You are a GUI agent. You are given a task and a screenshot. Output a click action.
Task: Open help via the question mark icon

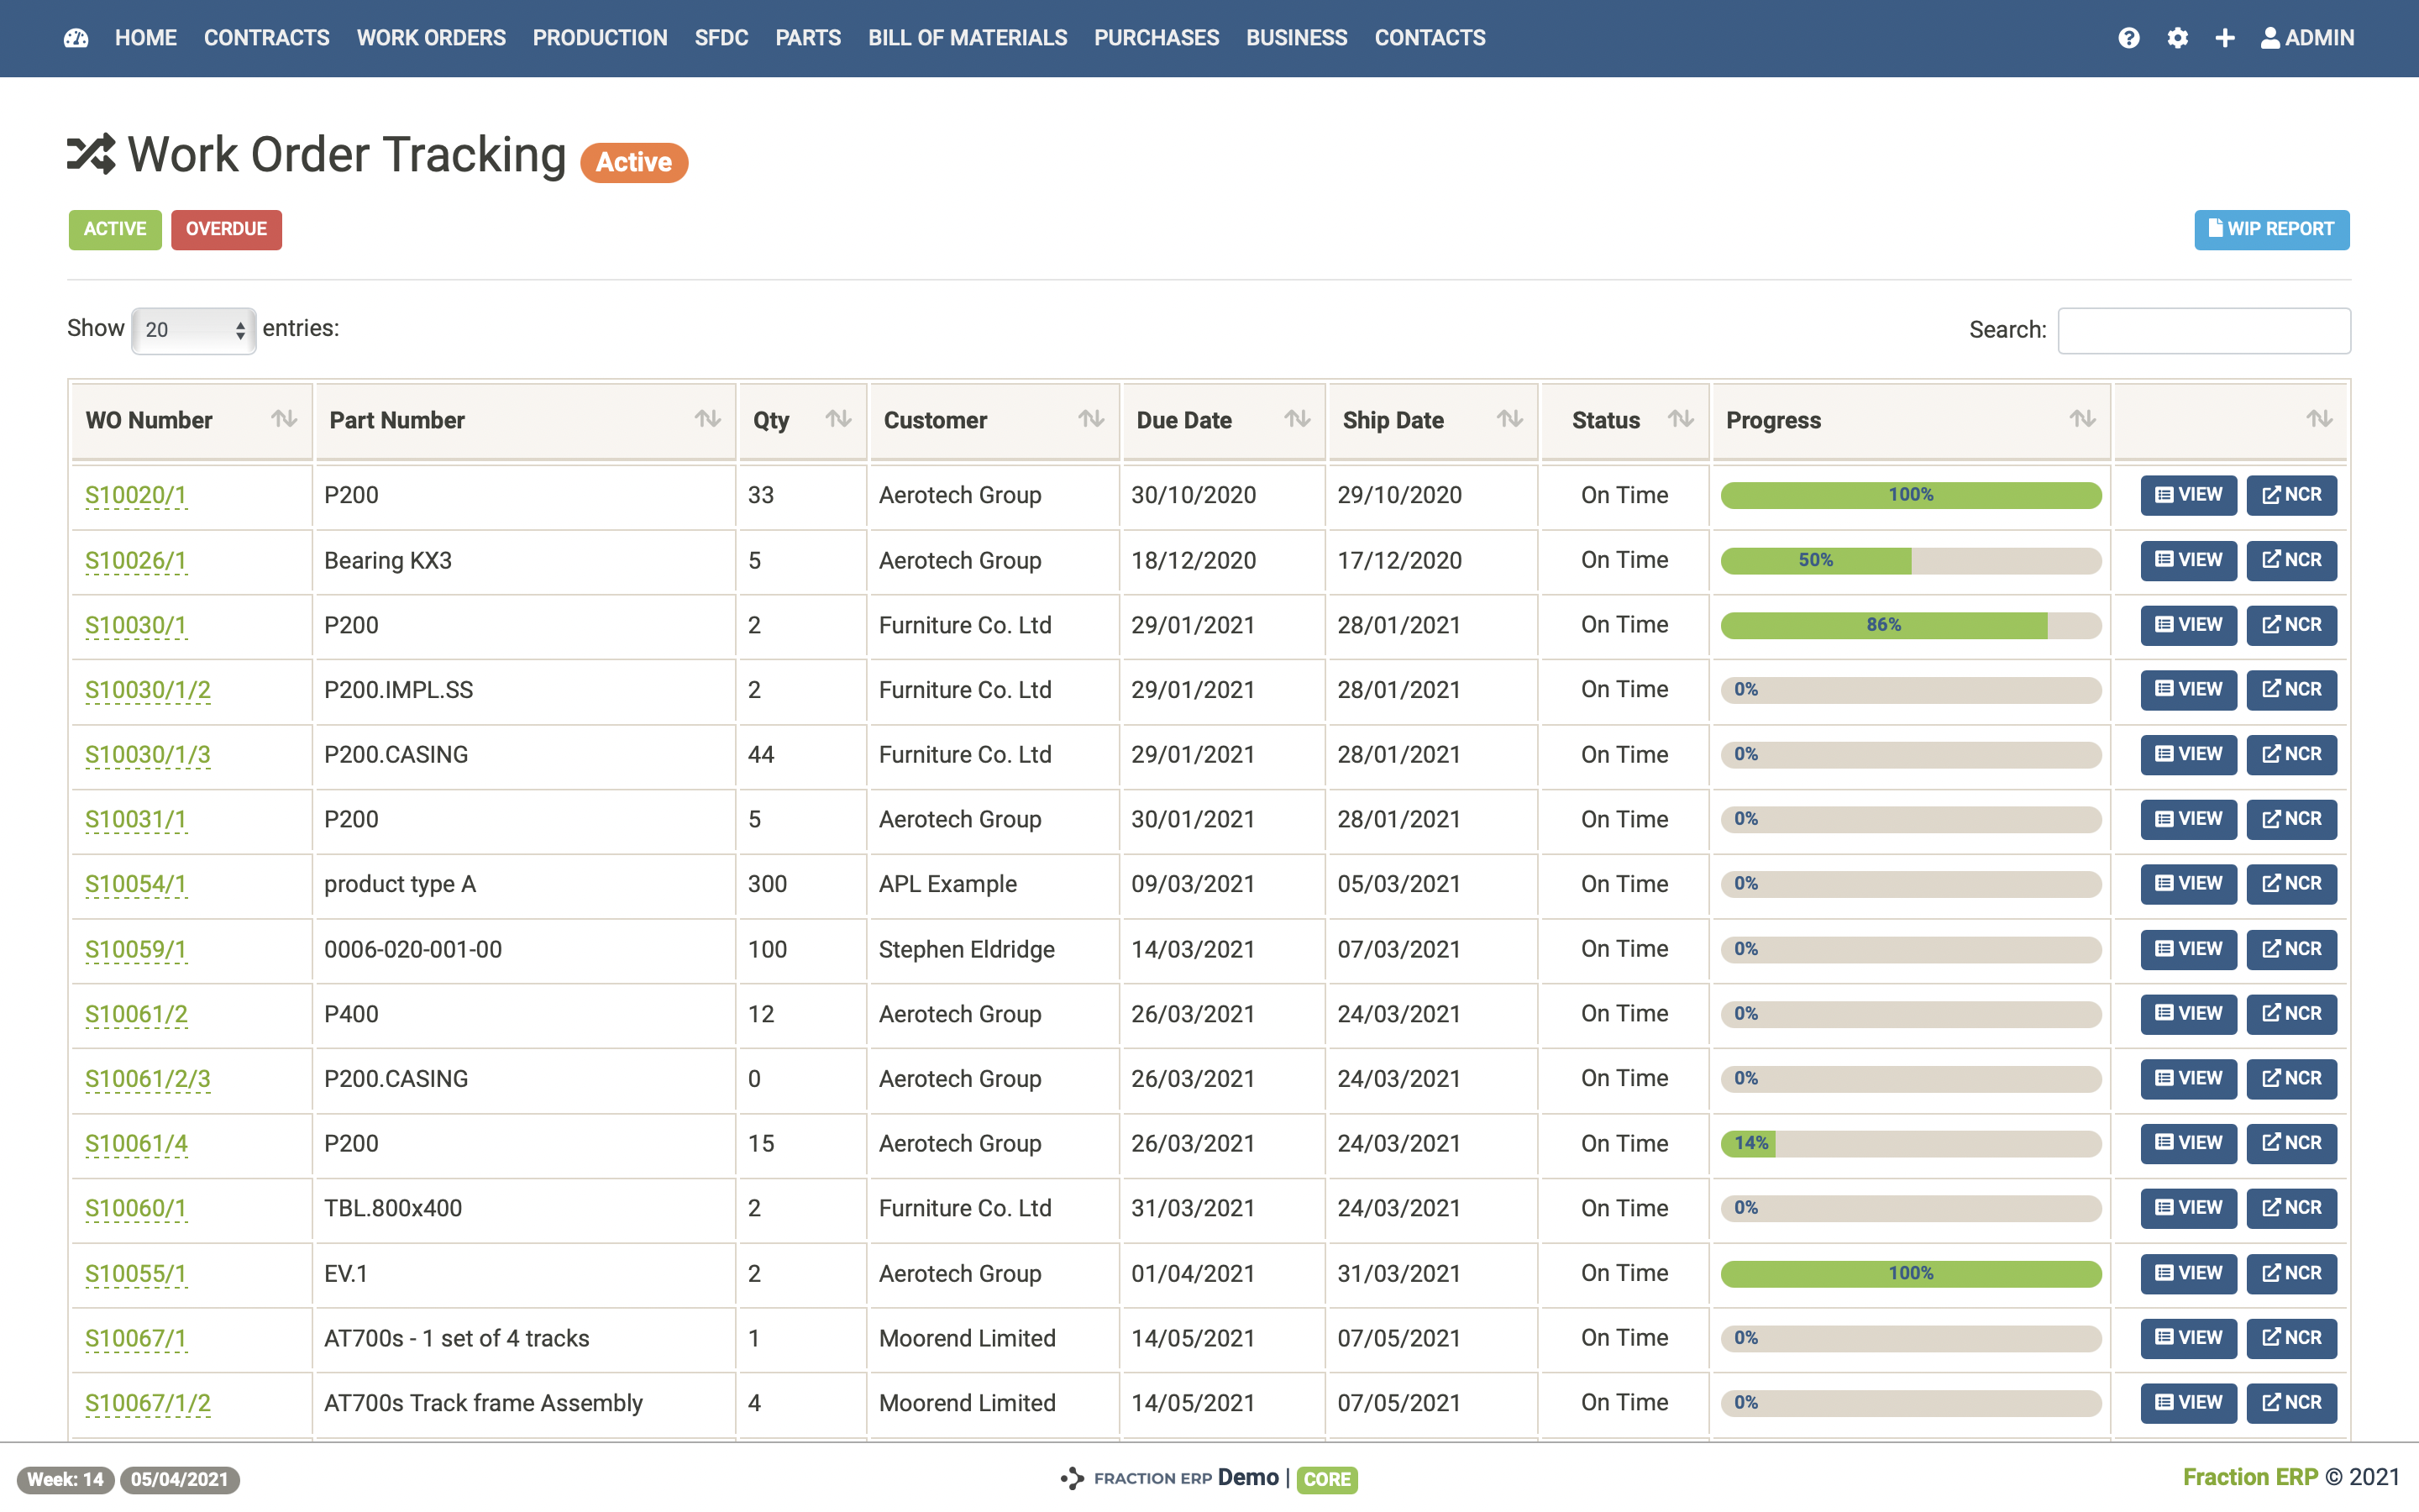(x=2129, y=38)
